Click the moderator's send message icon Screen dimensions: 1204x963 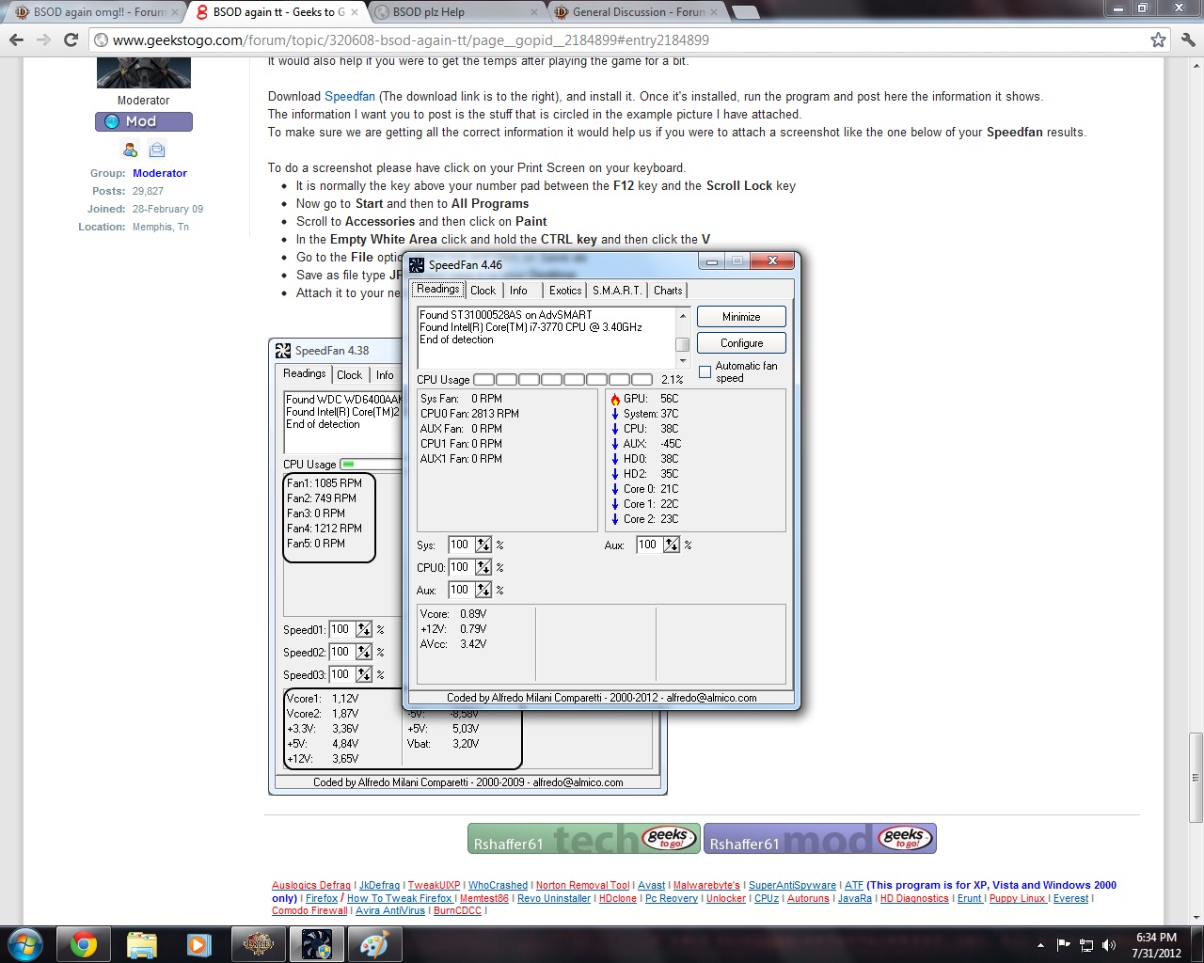pyautogui.click(x=157, y=150)
